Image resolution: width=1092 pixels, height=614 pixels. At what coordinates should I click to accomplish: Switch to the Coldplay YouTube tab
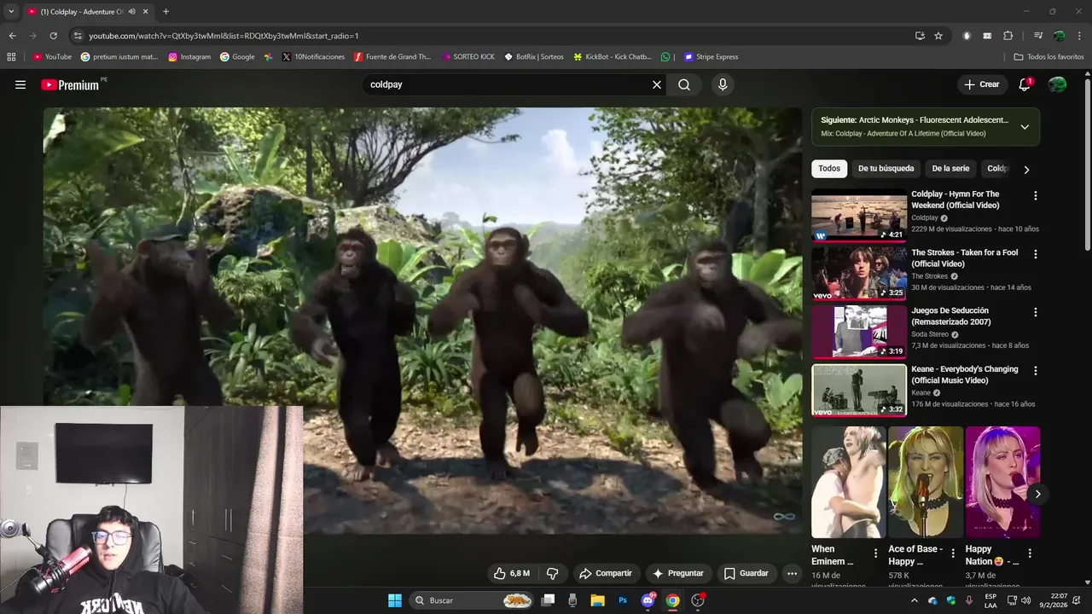pos(81,12)
